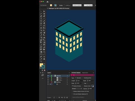Viewport: 135px width, 101px height.
Task: Delete selection with Layers trash icon
Action: point(67,97)
